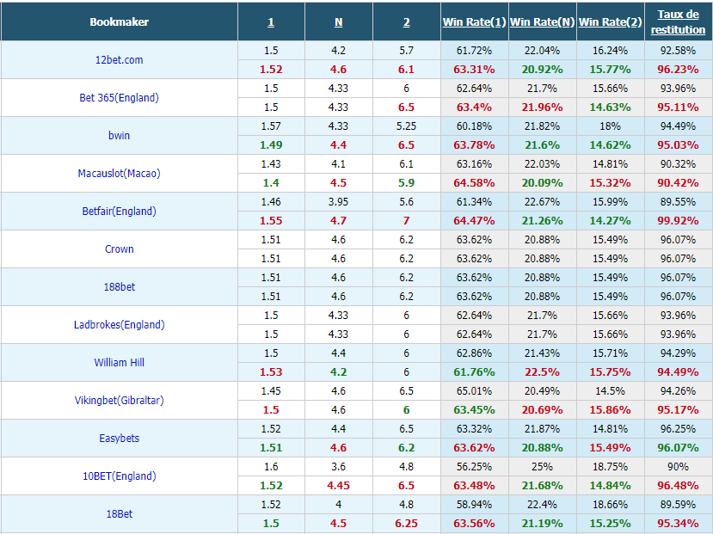
Task: Click the 61.72% win rate cell
Action: (x=474, y=51)
